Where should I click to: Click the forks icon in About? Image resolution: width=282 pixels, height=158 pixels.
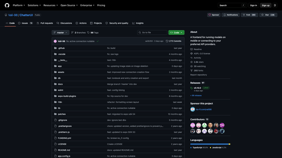192,71
